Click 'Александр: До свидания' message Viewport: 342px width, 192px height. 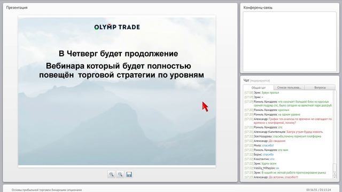[265, 141]
